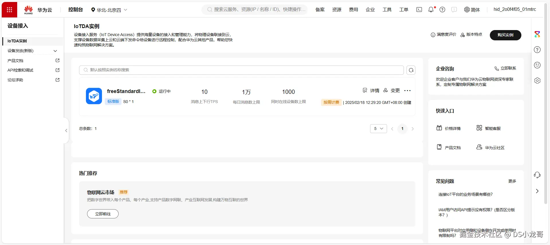Viewport: 550px width, 245px height.
Task: Click the 购买实例 button
Action: (x=505, y=35)
